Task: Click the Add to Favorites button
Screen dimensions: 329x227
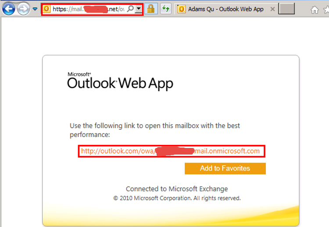Action: 225,168
